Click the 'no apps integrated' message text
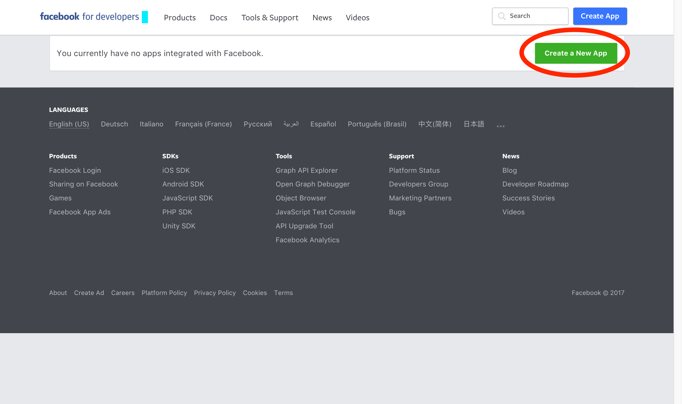This screenshot has height=404, width=682. click(160, 53)
